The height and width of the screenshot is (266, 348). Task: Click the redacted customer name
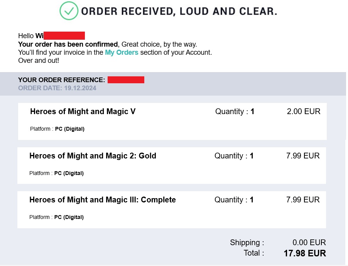tap(64, 35)
